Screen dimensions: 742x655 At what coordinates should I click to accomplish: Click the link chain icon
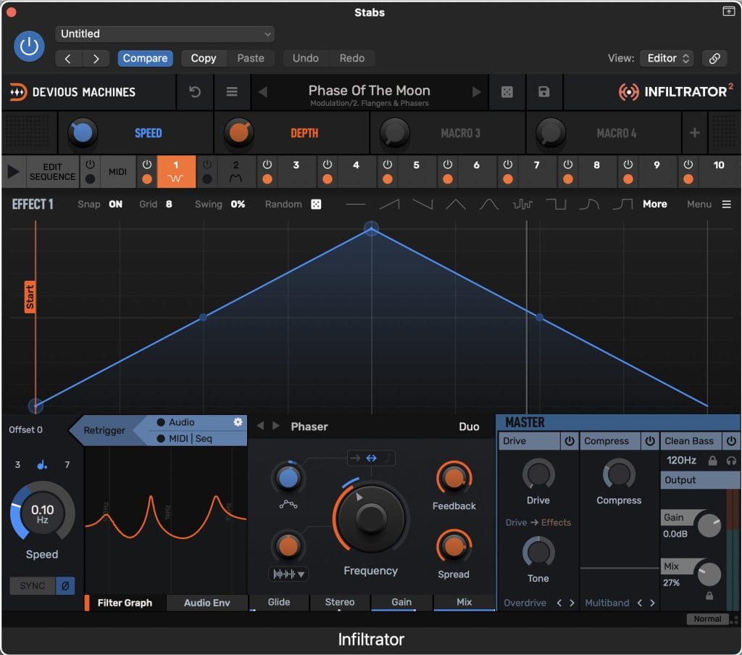click(x=714, y=58)
